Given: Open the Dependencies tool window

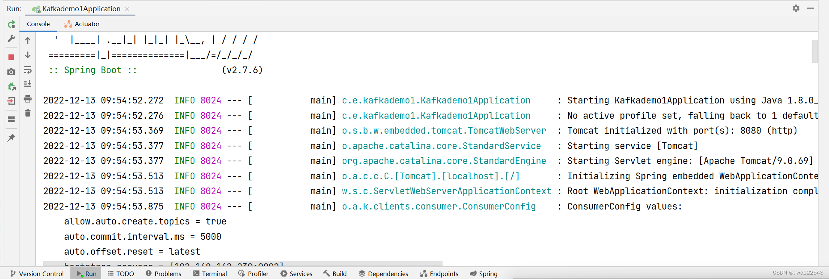Looking at the screenshot, I should 383,273.
